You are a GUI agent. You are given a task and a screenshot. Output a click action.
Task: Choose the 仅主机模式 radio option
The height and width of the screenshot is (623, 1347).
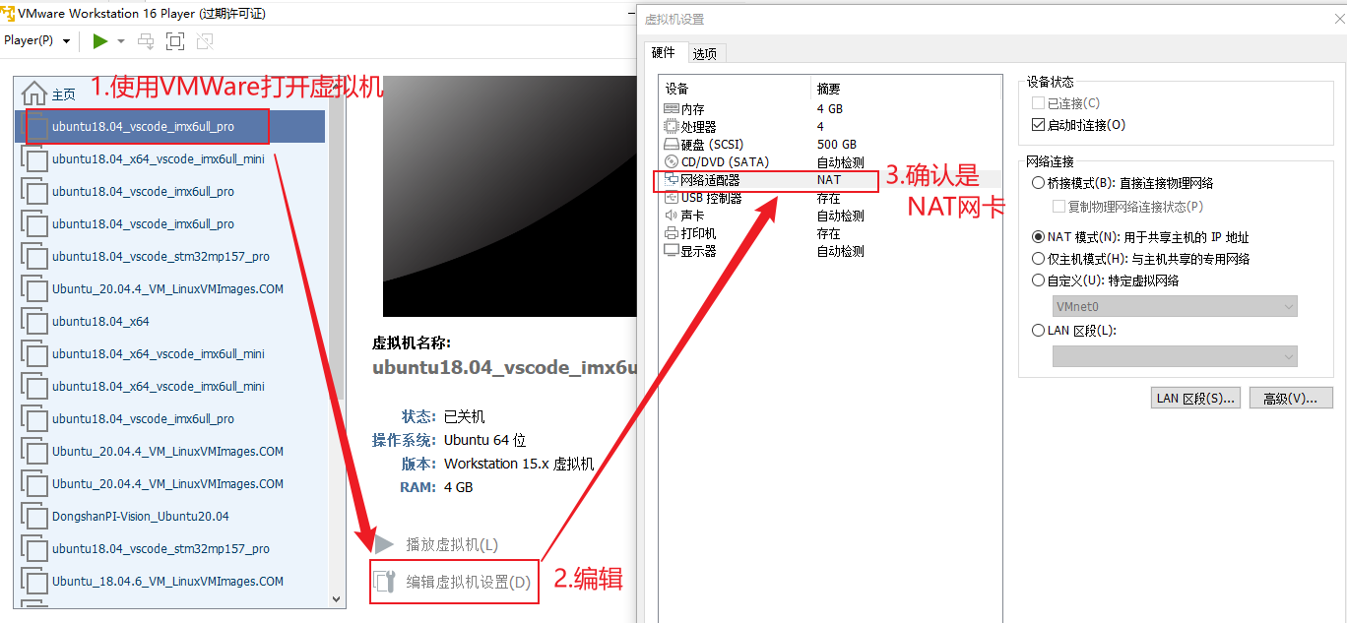[x=1038, y=259]
